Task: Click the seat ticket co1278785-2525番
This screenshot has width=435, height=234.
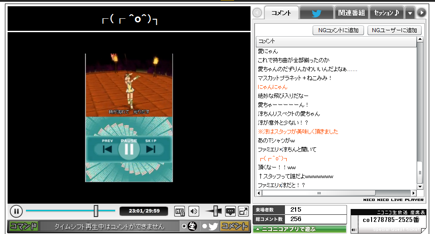Action: coord(391,220)
